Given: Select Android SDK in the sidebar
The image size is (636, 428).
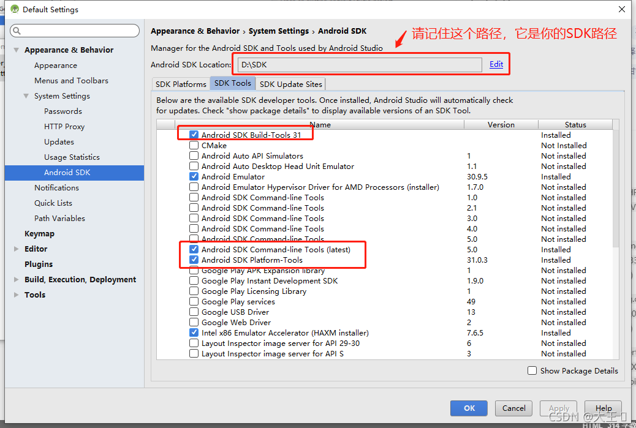Looking at the screenshot, I should click(x=74, y=173).
